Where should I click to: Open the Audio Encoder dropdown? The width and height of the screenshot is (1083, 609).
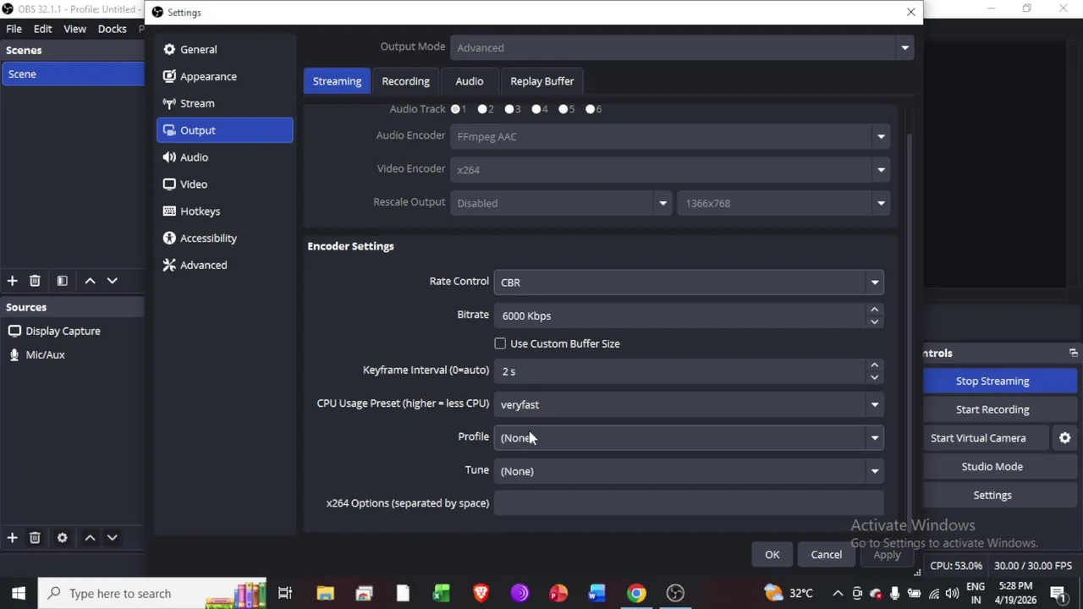coord(670,136)
